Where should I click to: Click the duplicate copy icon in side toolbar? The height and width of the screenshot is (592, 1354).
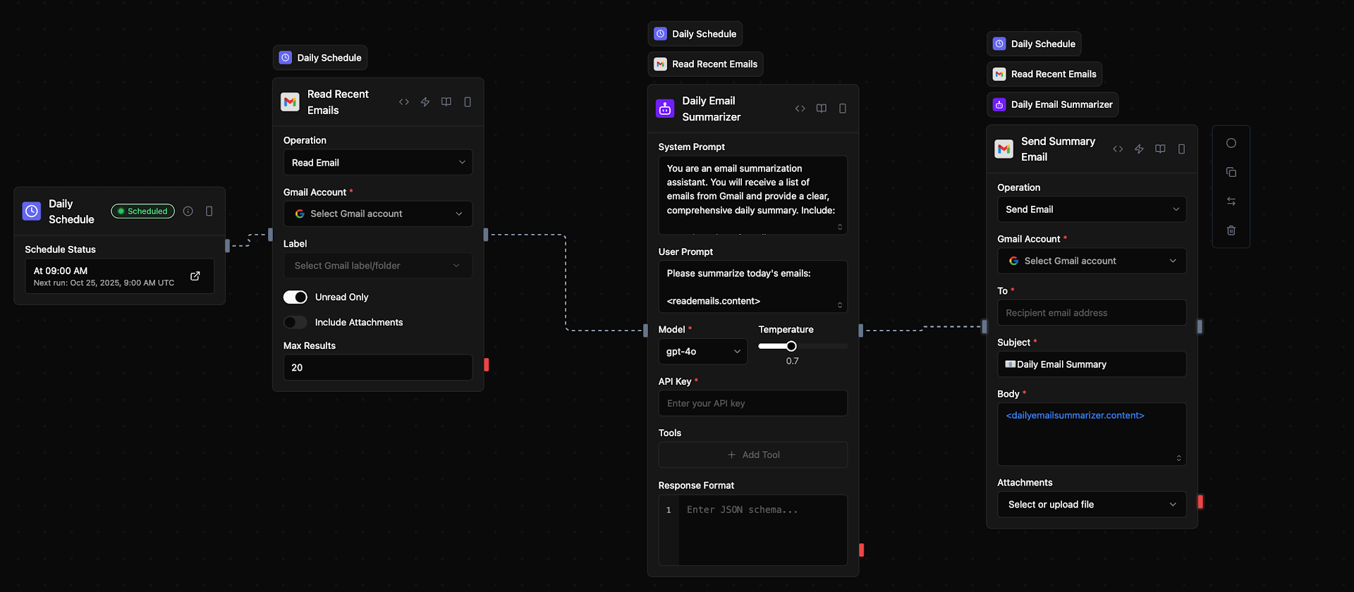1231,172
